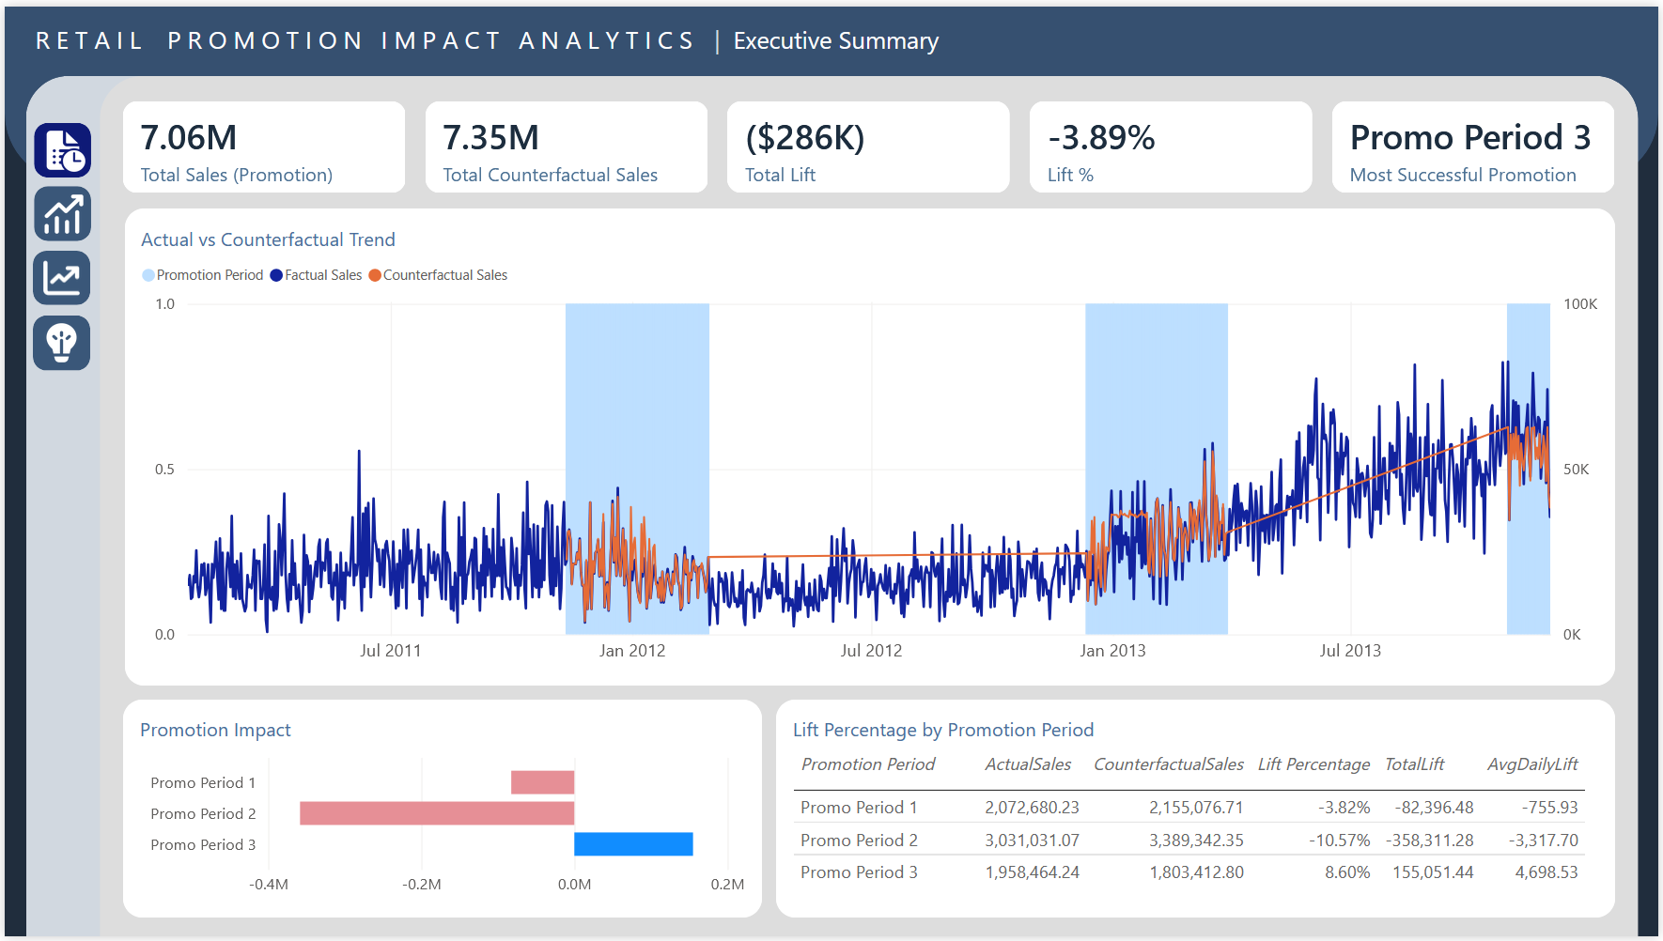This screenshot has width=1663, height=941.
Task: Select the blue Promo Period 3 bar
Action: 633,844
